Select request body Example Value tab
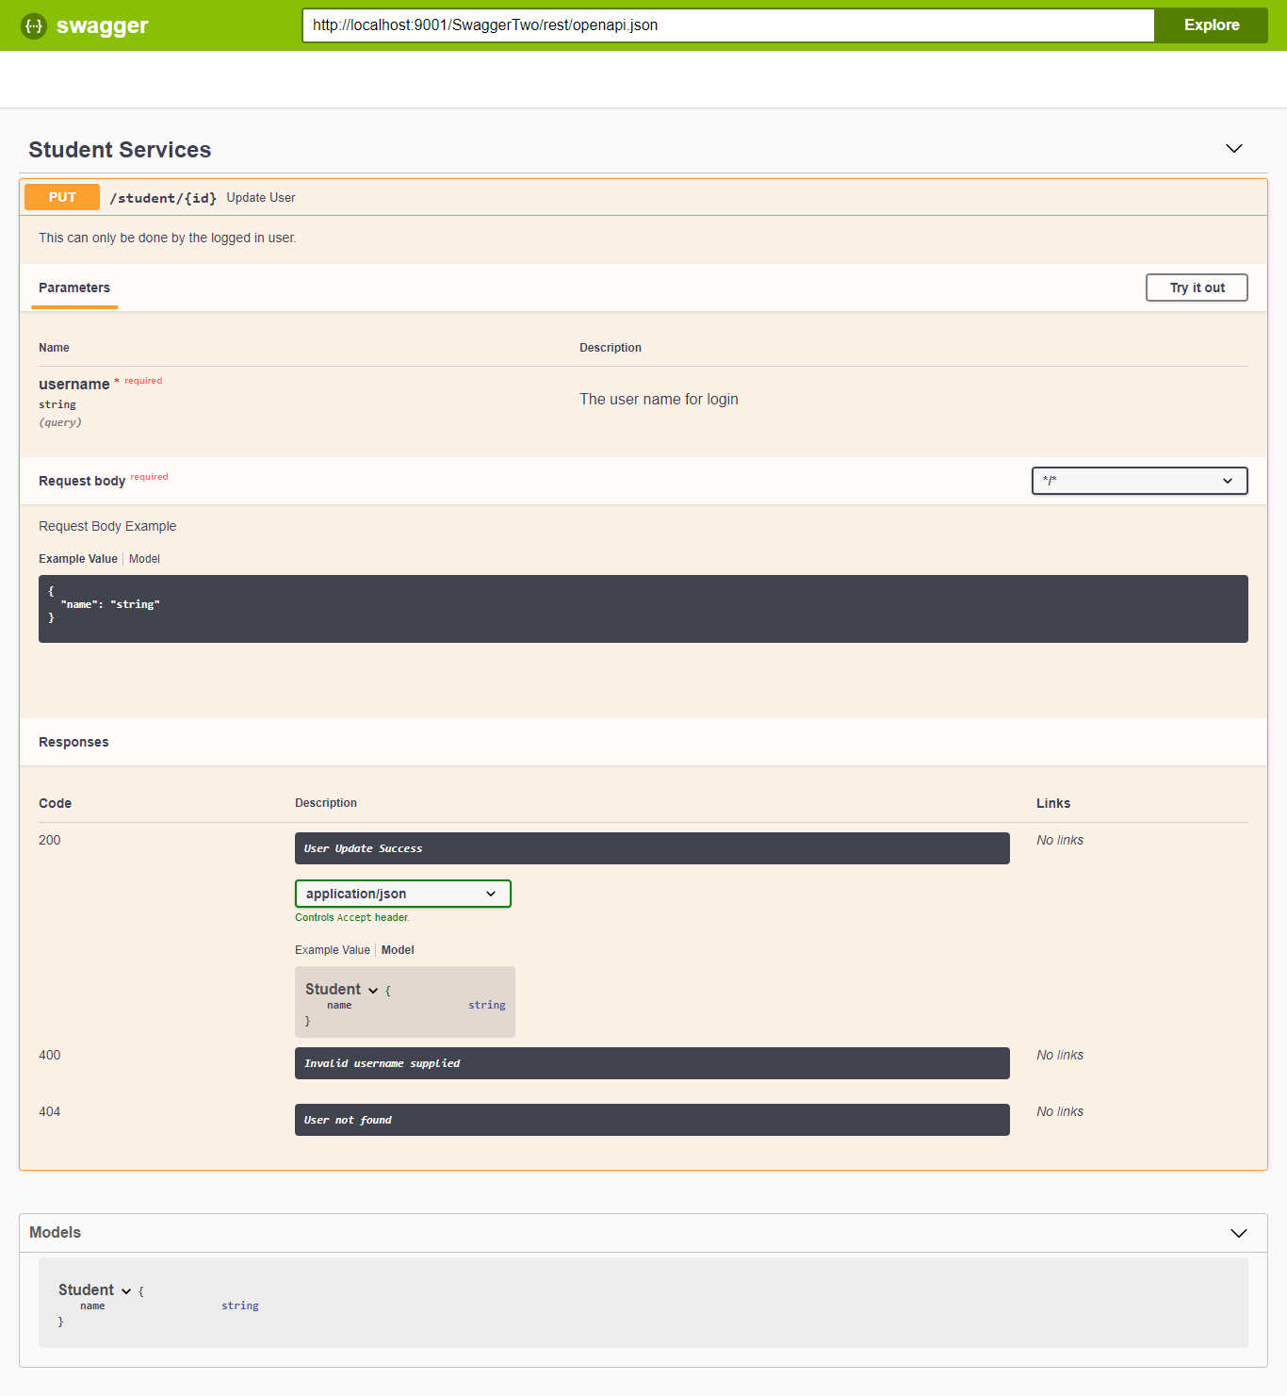 coord(78,559)
